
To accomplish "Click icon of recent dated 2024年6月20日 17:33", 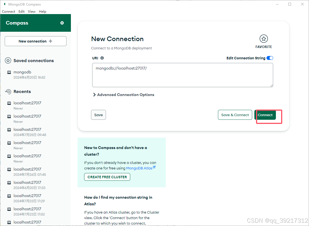I will point(9,183).
